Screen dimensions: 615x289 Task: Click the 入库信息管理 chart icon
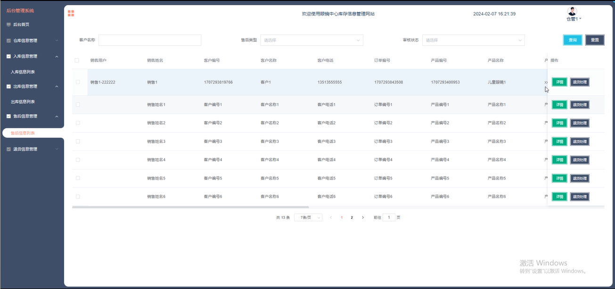tap(8, 56)
